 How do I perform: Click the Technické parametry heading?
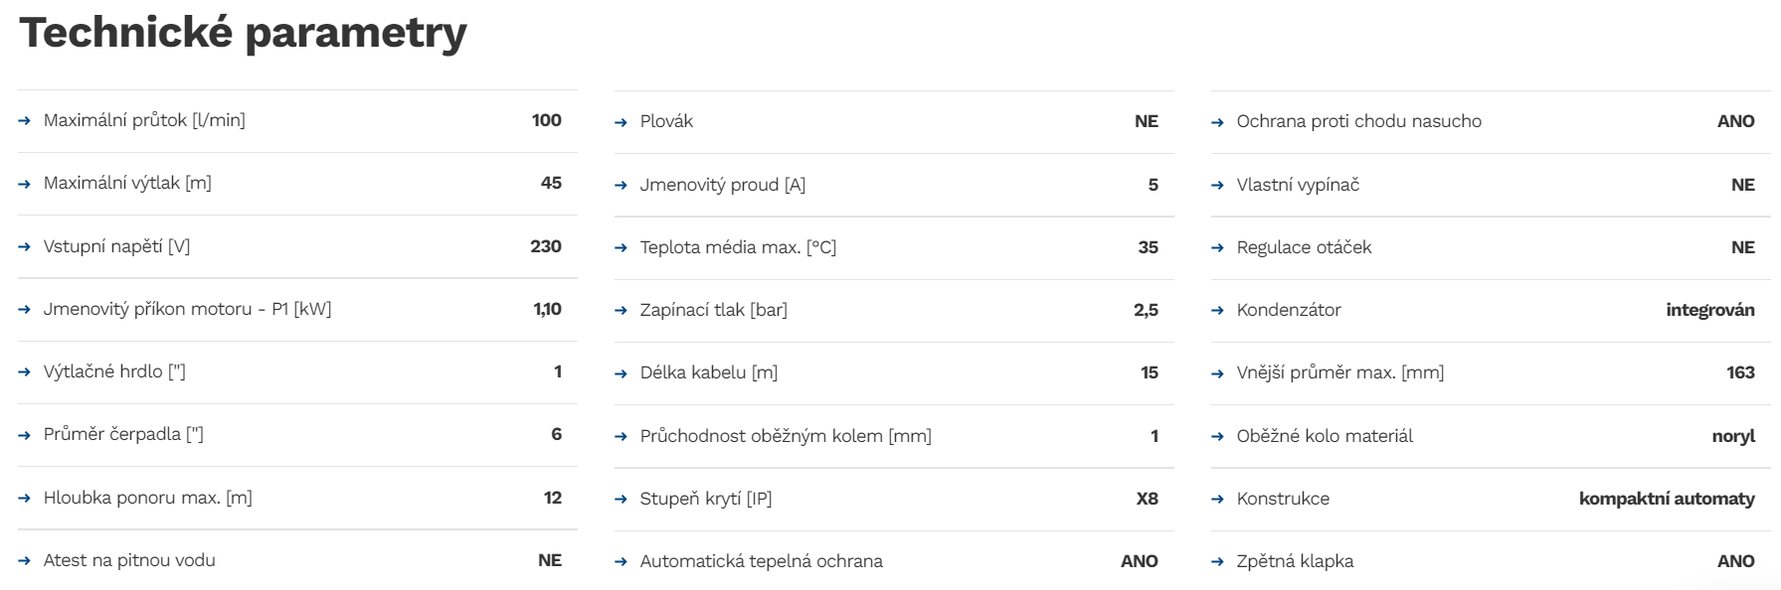click(243, 33)
